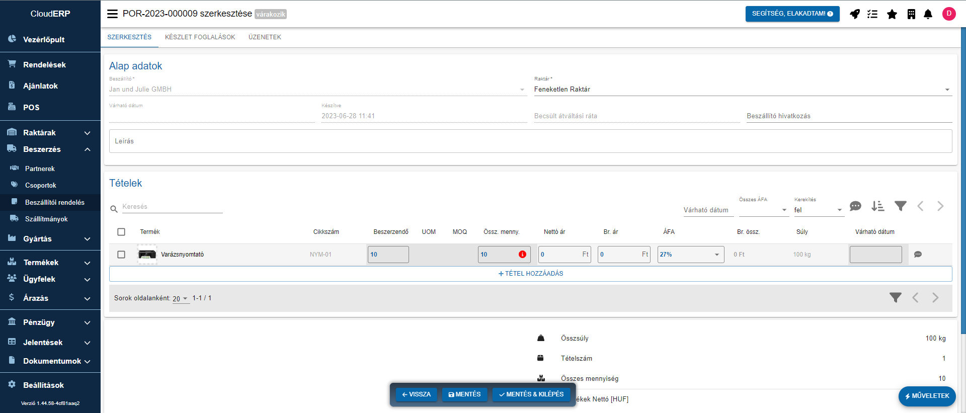
Task: Click the filter funnel icon above table
Action: [x=900, y=206]
